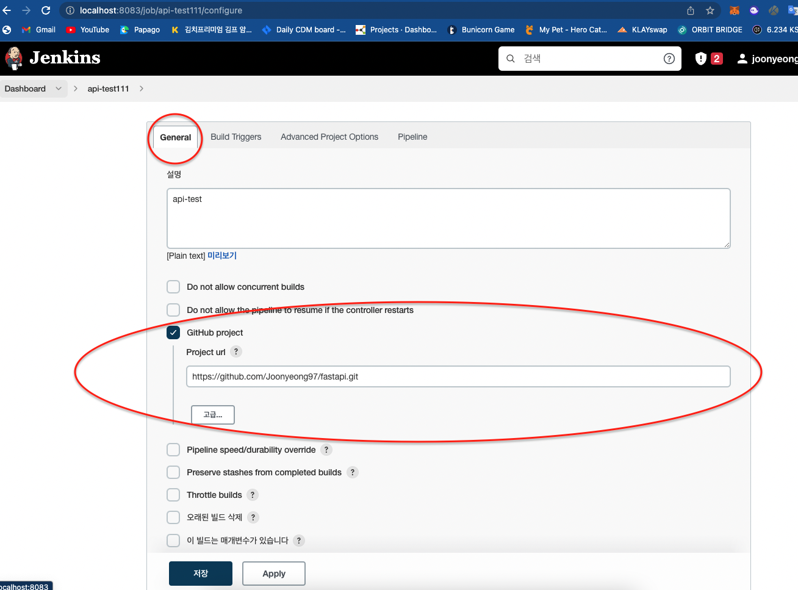Enable Pipeline speed/durability override
Viewport: 798px width, 590px height.
coord(173,450)
